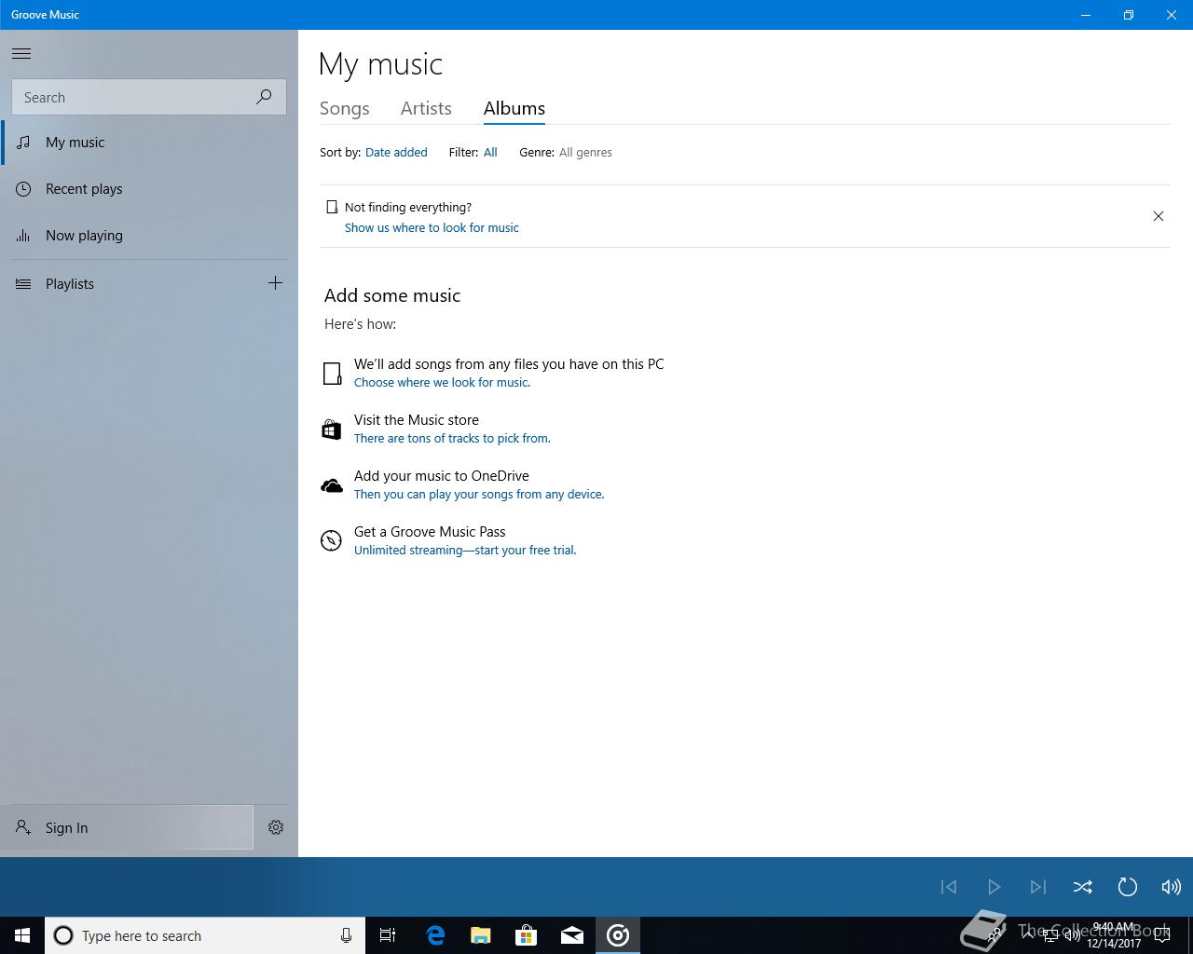1193x954 pixels.
Task: Click the taskbar search box
Action: click(x=205, y=935)
